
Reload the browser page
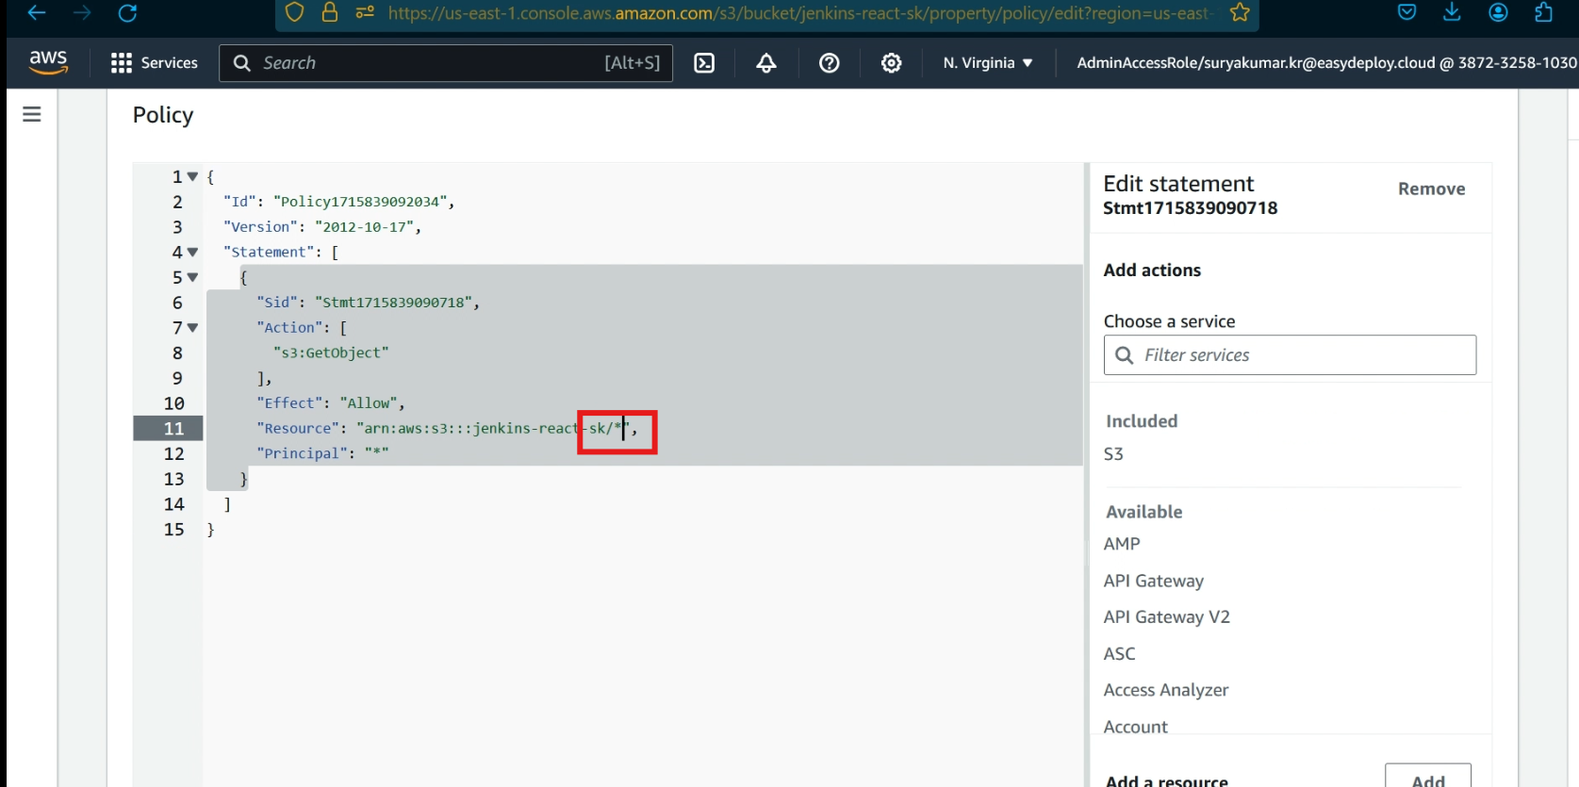[x=127, y=13]
